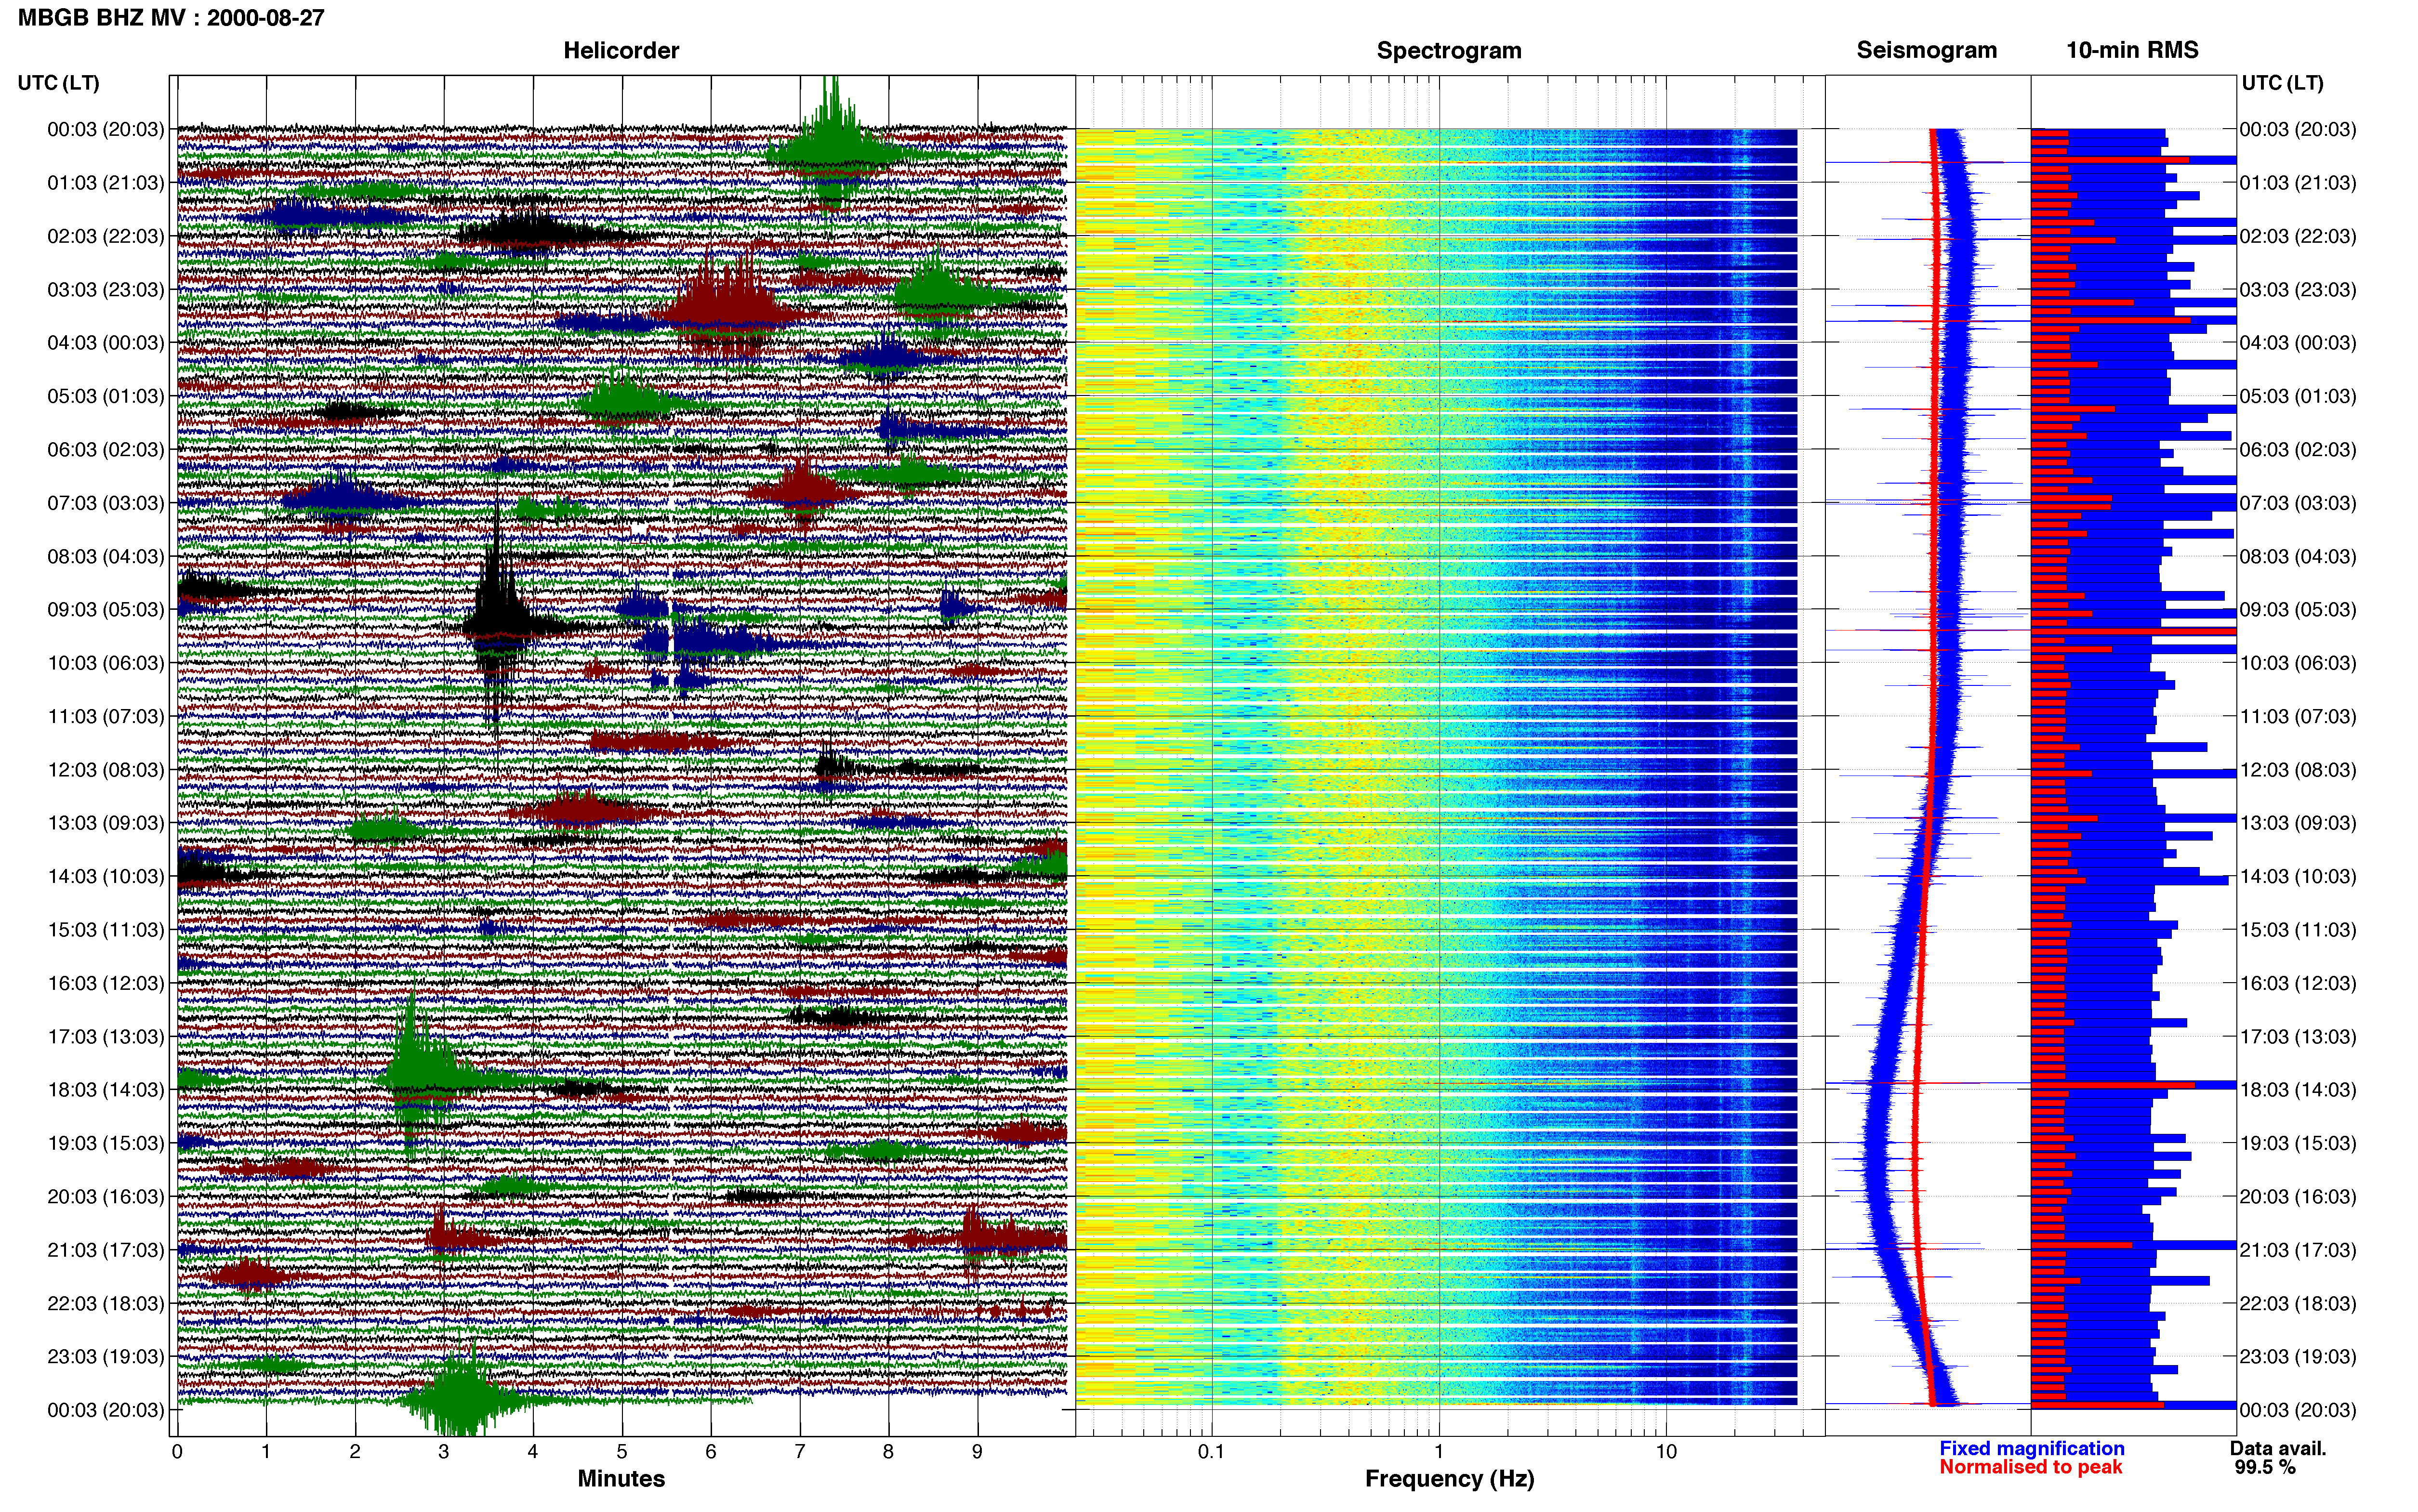Click left time label '19:03 (15:03)'
This screenshot has width=2418, height=1512.
click(105, 1143)
